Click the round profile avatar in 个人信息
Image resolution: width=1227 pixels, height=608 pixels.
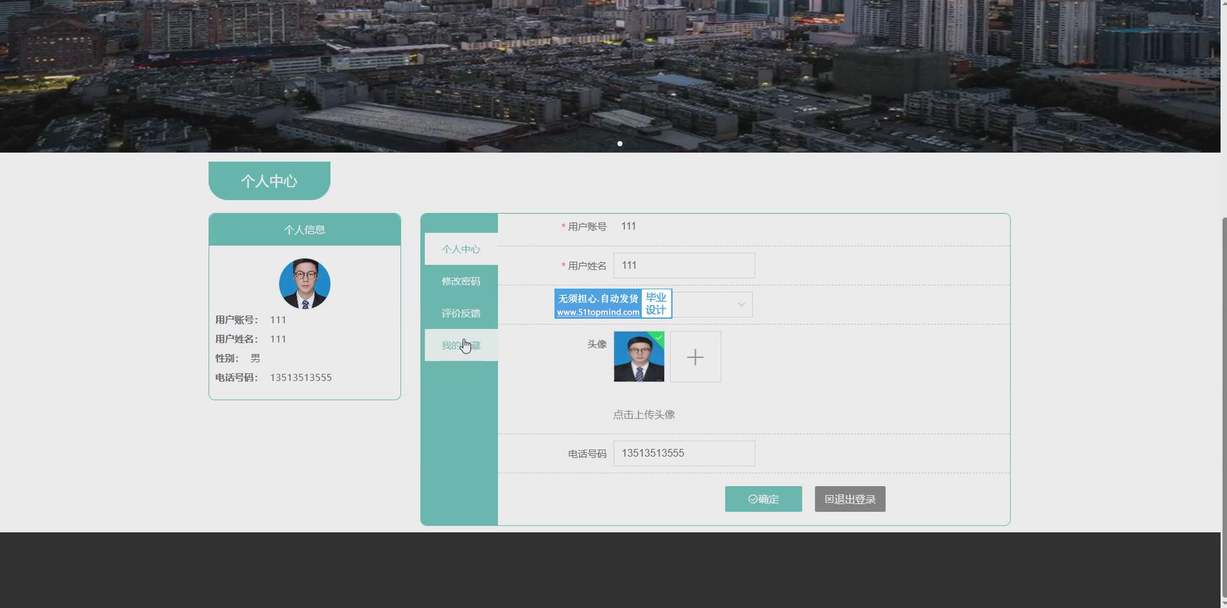(304, 284)
